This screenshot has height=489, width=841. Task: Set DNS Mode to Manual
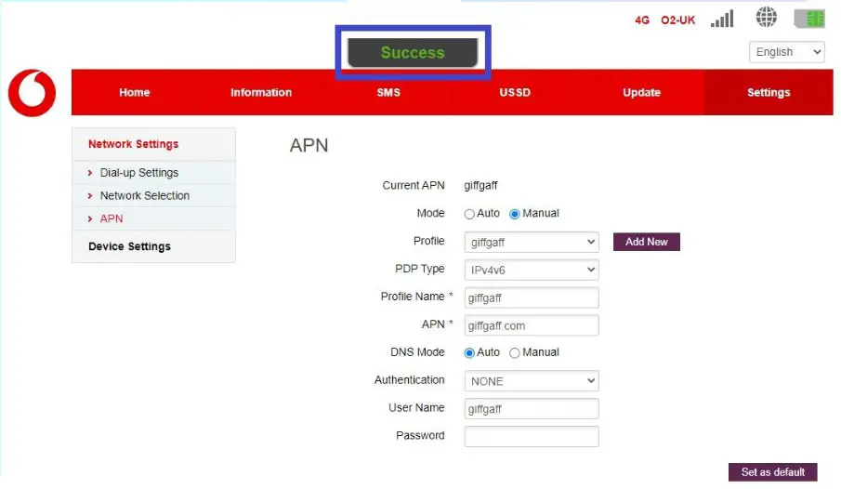coord(515,353)
